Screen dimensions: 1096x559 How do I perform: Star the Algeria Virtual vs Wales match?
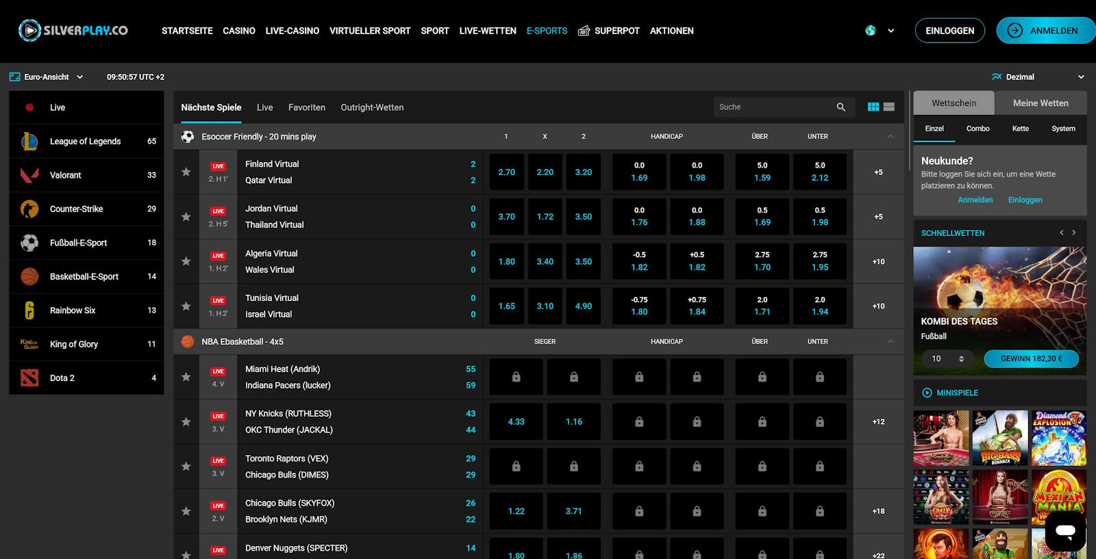[186, 261]
